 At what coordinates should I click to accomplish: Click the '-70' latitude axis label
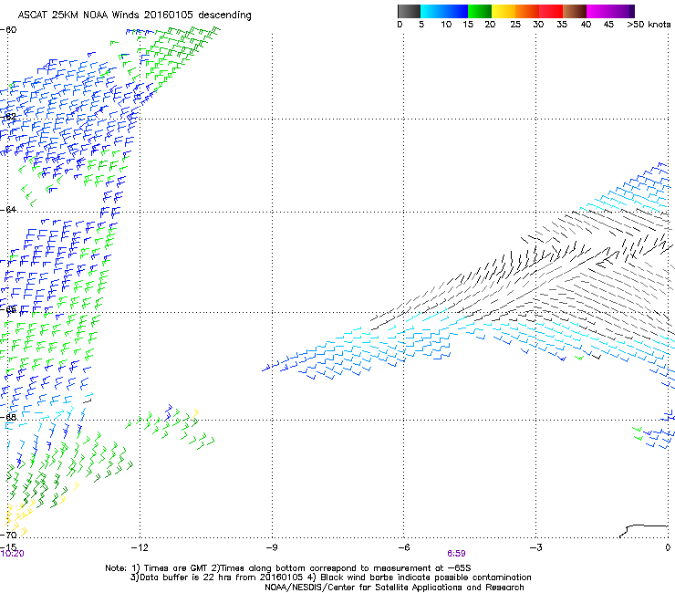[x=8, y=535]
